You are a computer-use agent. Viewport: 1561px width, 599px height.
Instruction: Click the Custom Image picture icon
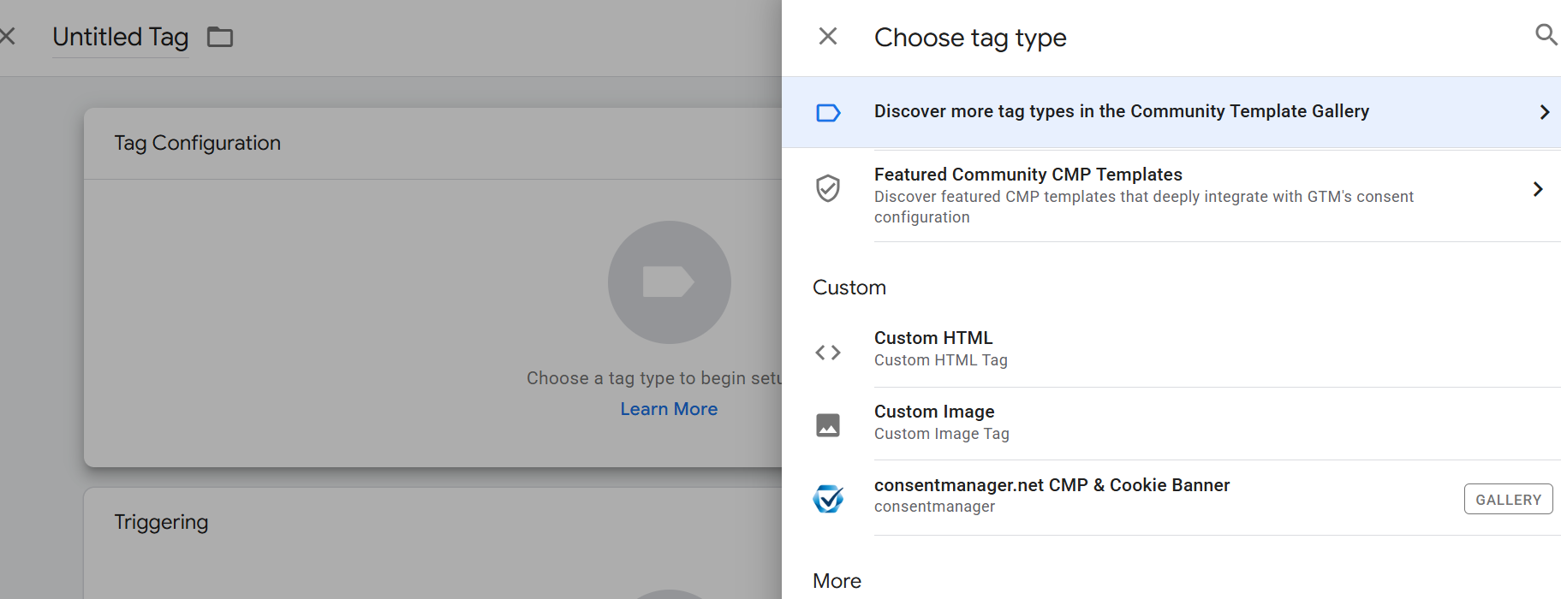(x=828, y=425)
